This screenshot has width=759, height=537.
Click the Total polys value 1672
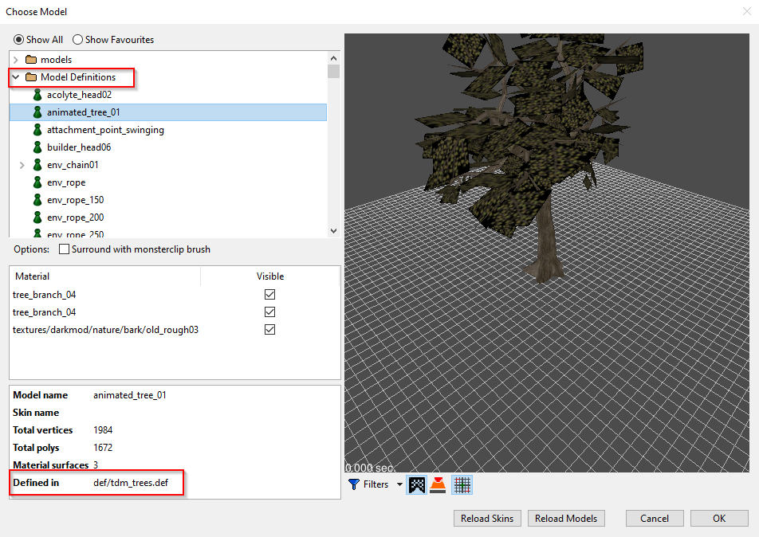pyautogui.click(x=103, y=448)
